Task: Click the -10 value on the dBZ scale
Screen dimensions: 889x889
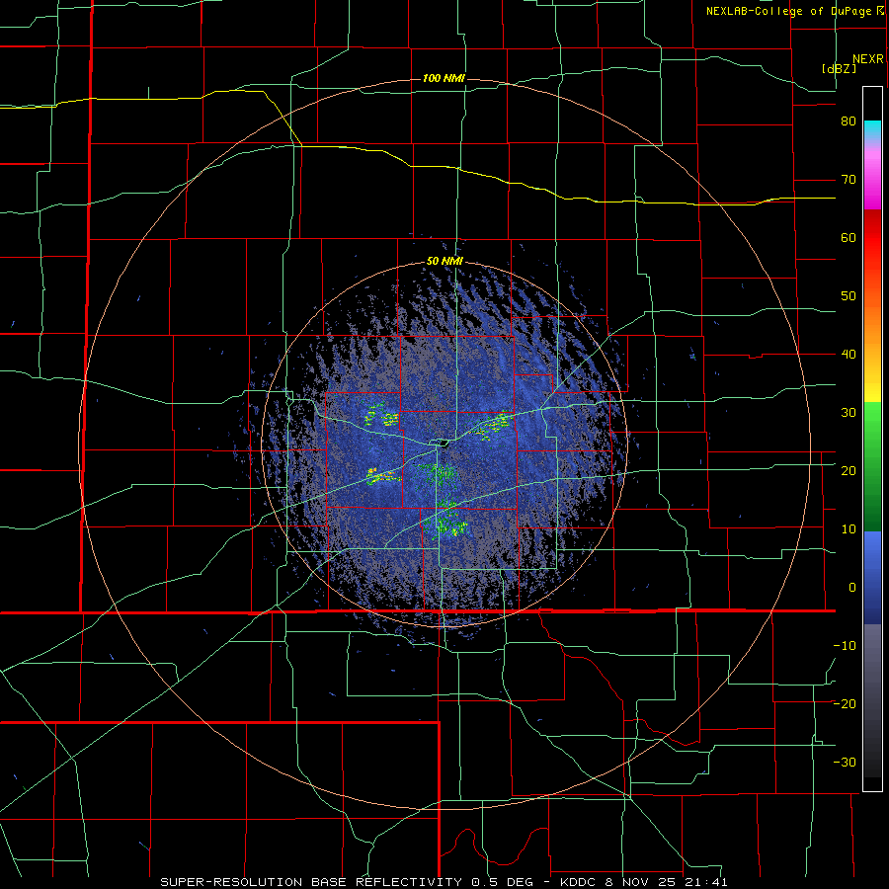Action: [x=845, y=646]
